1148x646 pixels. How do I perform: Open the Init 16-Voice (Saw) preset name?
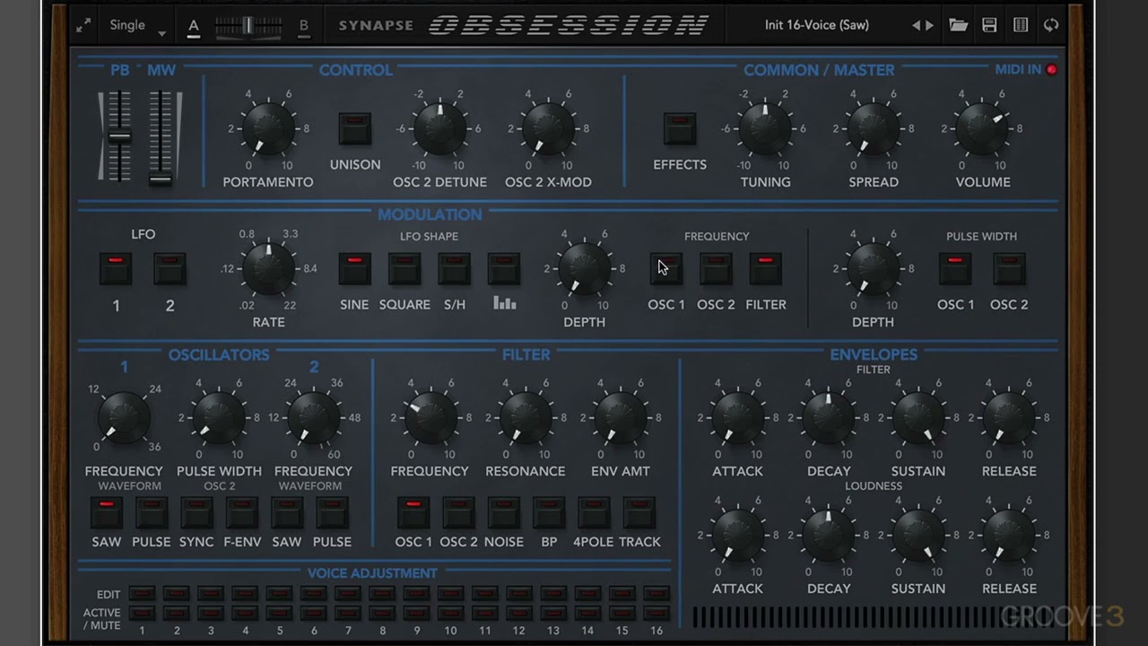(817, 25)
